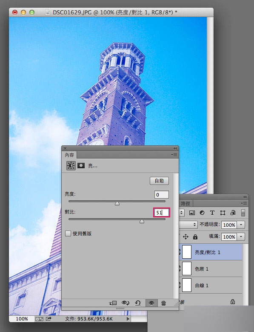Image resolution: width=254 pixels, height=332 pixels.
Task: Toggle the layer filter switch
Action: tap(243, 213)
